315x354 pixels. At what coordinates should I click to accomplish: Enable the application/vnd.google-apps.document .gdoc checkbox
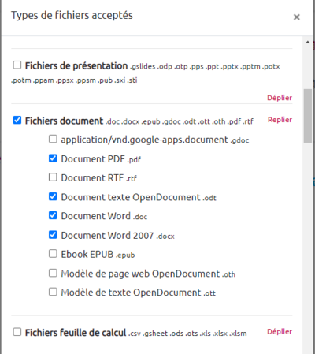[53, 139]
